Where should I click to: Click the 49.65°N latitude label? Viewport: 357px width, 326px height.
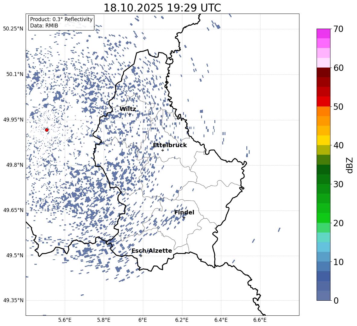click(13, 210)
